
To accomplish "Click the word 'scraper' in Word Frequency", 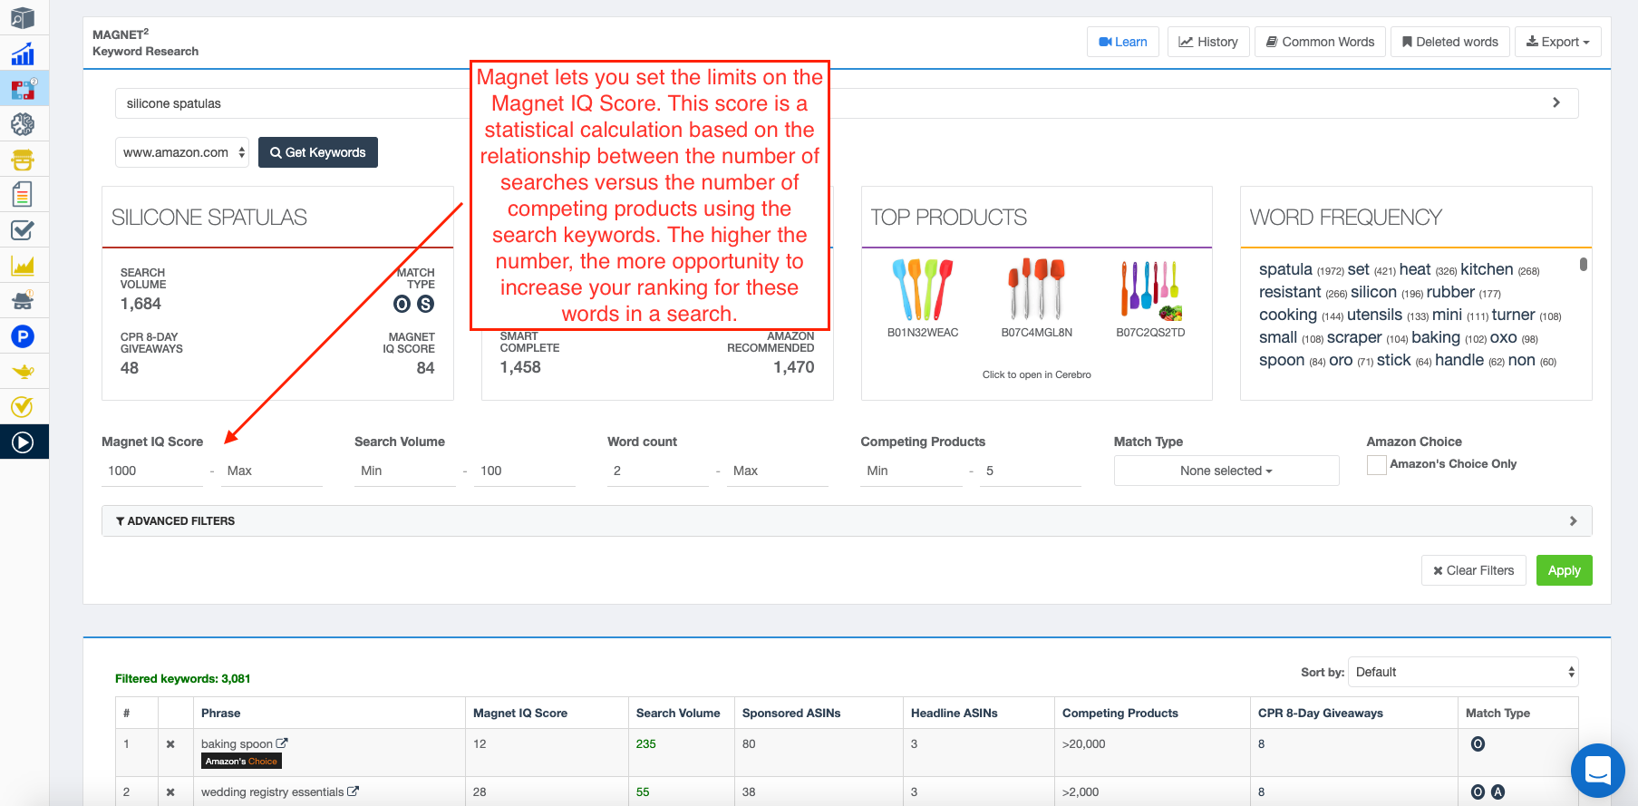I will (x=1354, y=337).
